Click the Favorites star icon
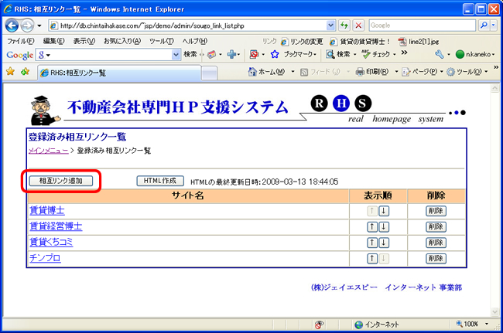Image resolution: width=503 pixels, height=333 pixels. (9, 72)
